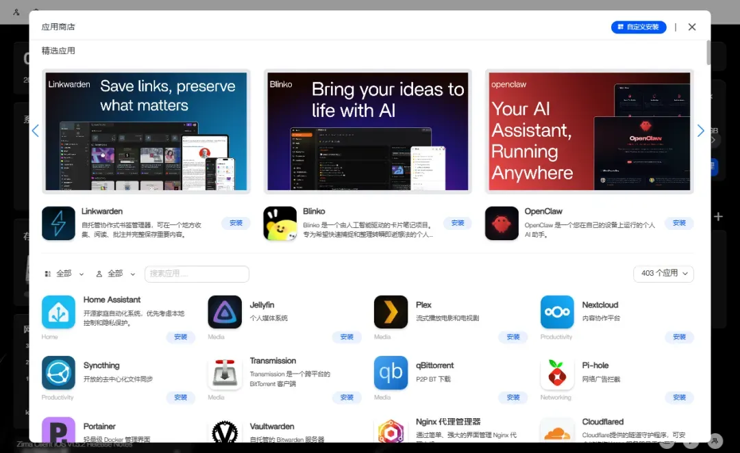The height and width of the screenshot is (453, 740).
Task: Select the Nextcloud app icon
Action: pyautogui.click(x=557, y=312)
